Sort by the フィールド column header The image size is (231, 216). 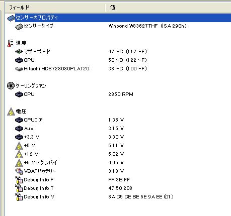[x=55, y=8]
